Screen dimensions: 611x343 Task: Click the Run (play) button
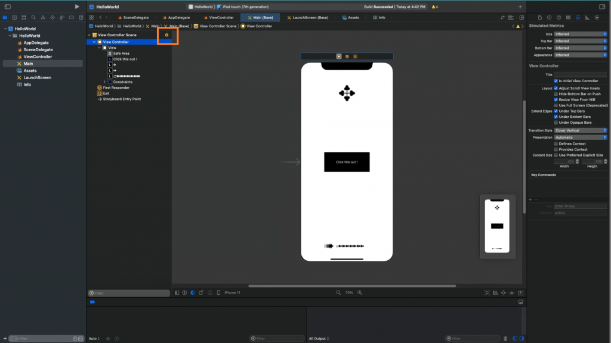76,7
